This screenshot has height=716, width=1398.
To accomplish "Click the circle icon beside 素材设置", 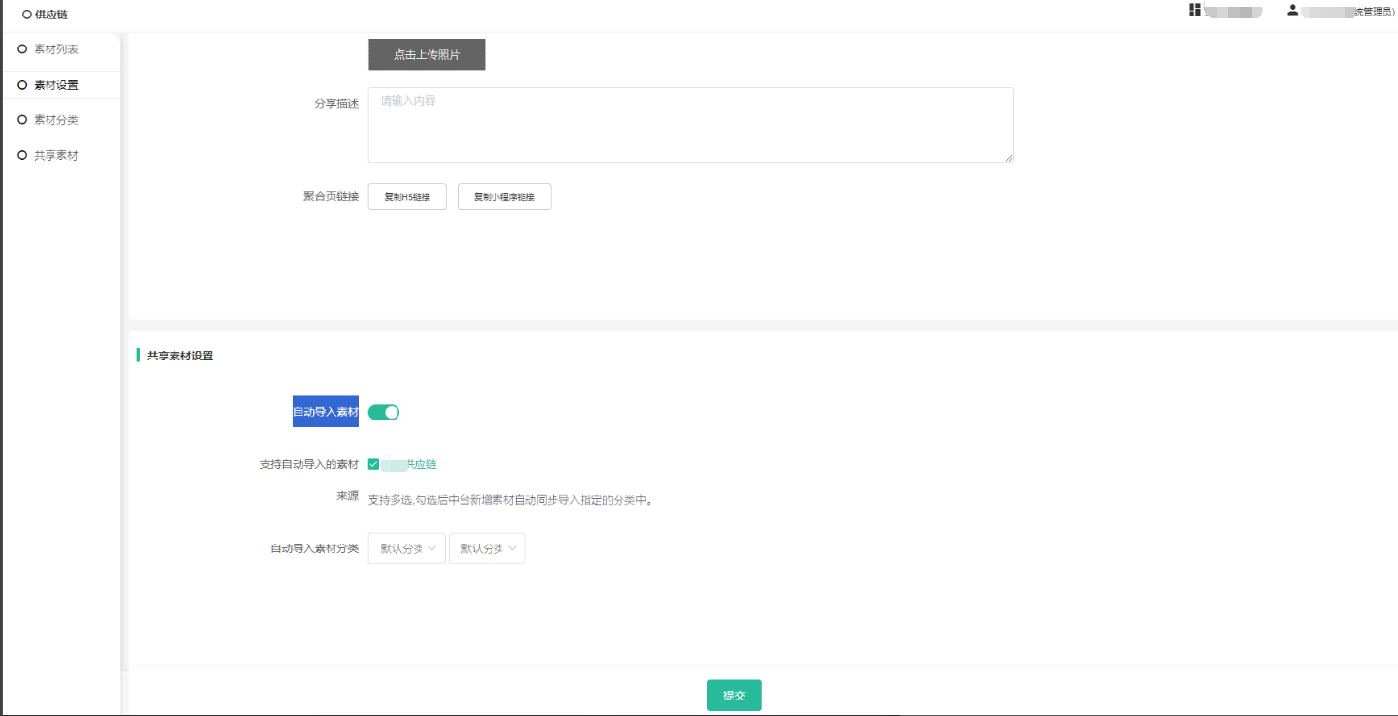I will [x=22, y=85].
